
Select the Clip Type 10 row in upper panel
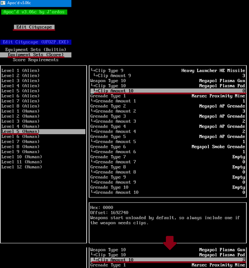tap(168, 86)
